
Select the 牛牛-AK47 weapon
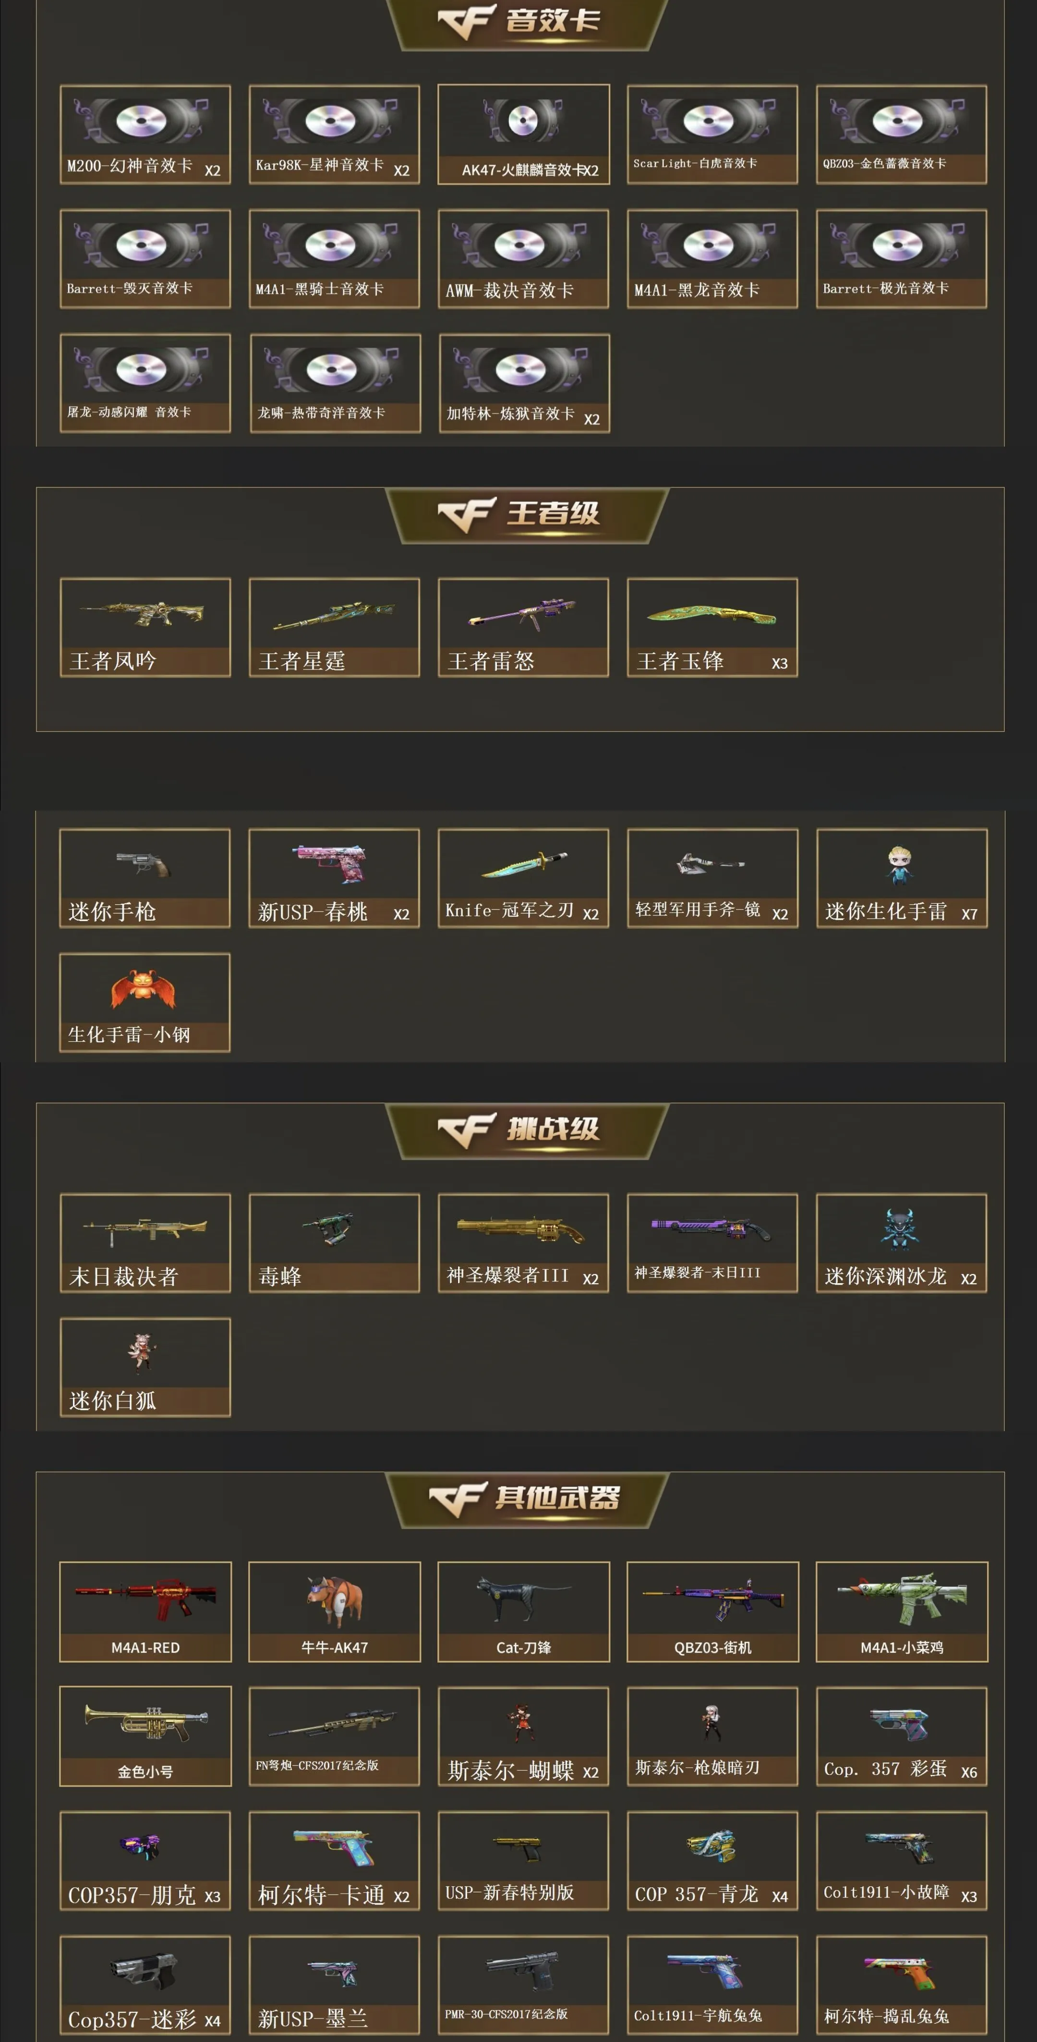[x=334, y=1612]
